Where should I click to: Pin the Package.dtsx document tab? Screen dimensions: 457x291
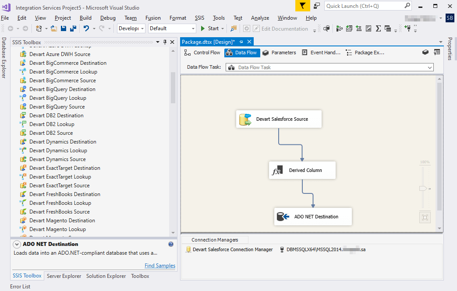[241, 42]
